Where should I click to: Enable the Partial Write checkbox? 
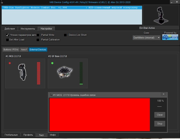(38, 35)
